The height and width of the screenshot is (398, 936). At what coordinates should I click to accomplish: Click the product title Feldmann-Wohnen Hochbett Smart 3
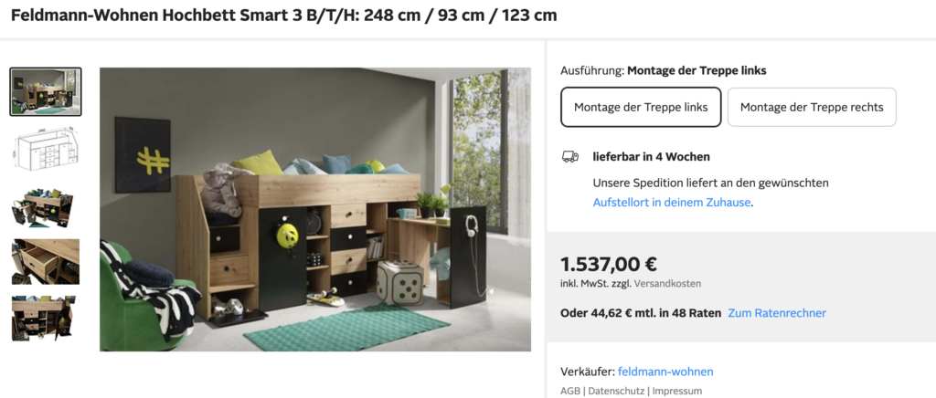pos(156,16)
